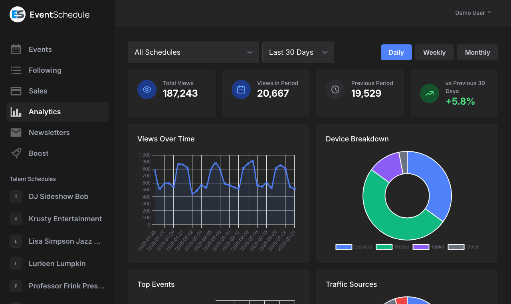Click the EventSchedule logo

[x=49, y=14]
